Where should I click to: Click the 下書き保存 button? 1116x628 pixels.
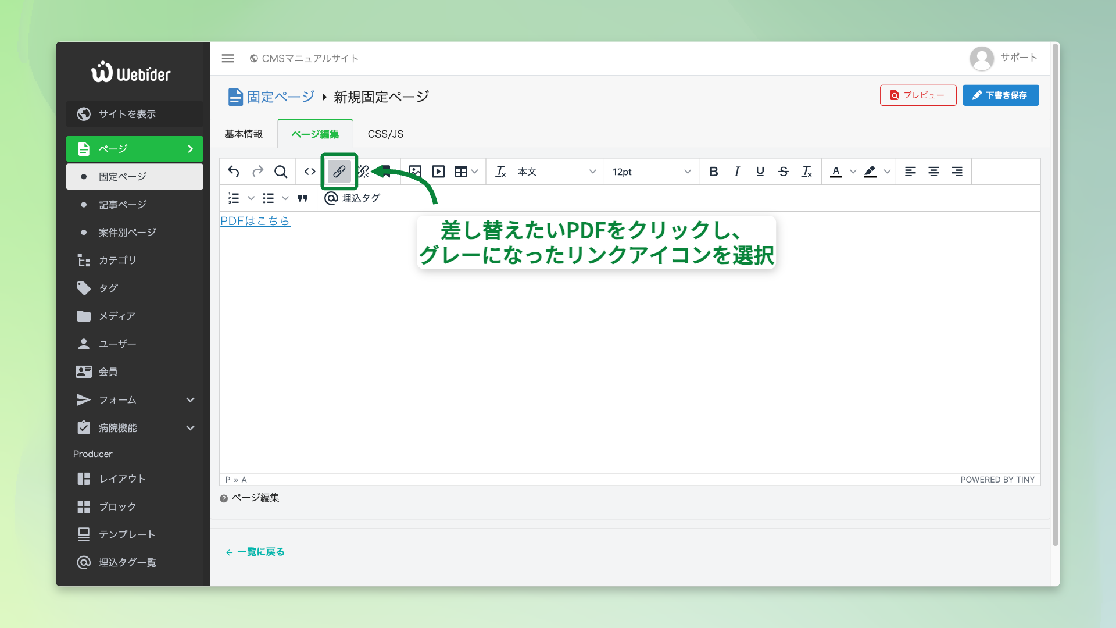tap(1001, 95)
